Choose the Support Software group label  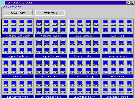51,56
